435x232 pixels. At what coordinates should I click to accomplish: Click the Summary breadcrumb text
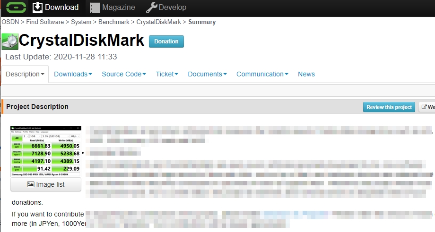[x=202, y=22]
